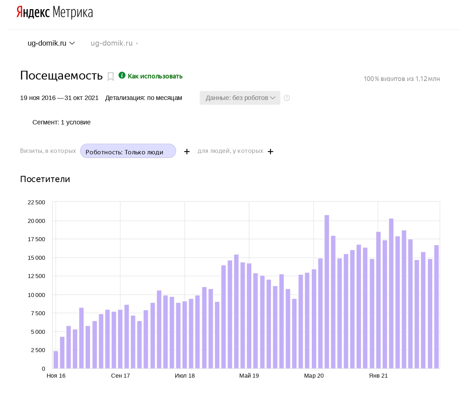Click the Посетители chart title
460x405 pixels.
pyautogui.click(x=45, y=179)
